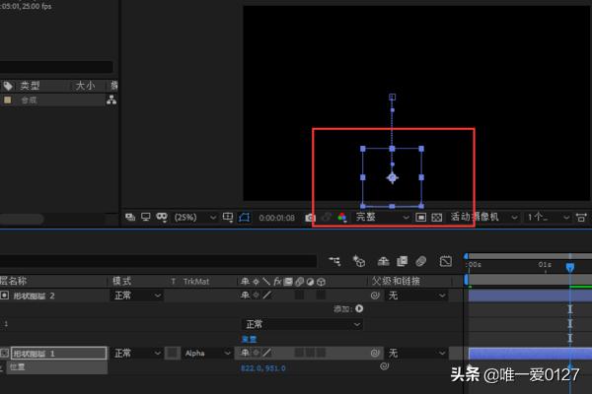Click the flowchart icon in 合成 row

click(x=111, y=99)
